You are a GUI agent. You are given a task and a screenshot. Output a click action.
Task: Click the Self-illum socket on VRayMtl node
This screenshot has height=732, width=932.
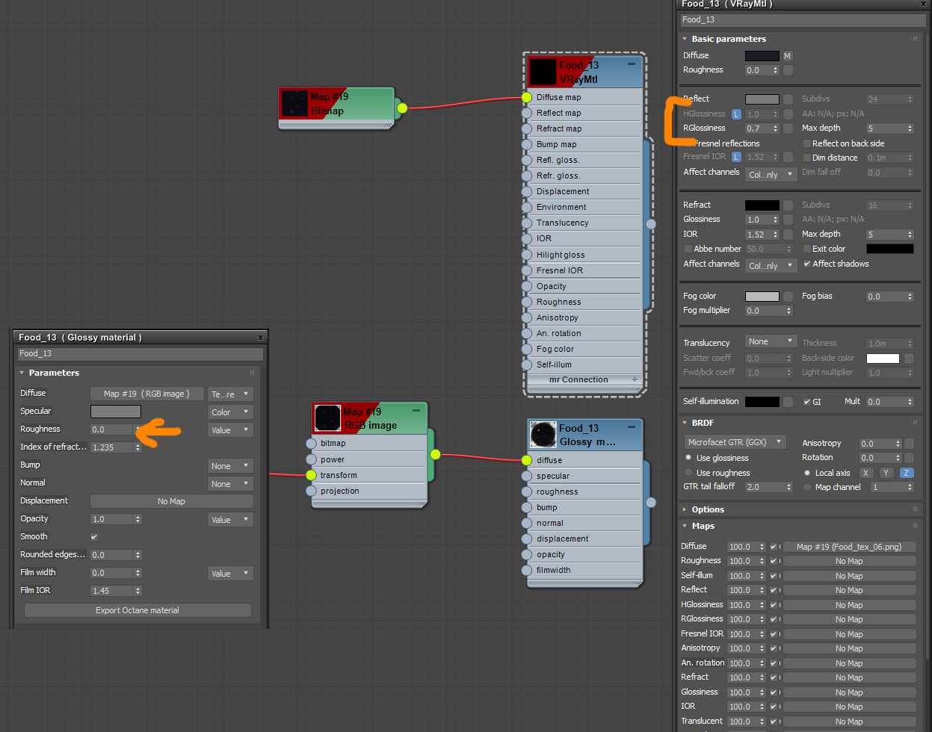(527, 365)
